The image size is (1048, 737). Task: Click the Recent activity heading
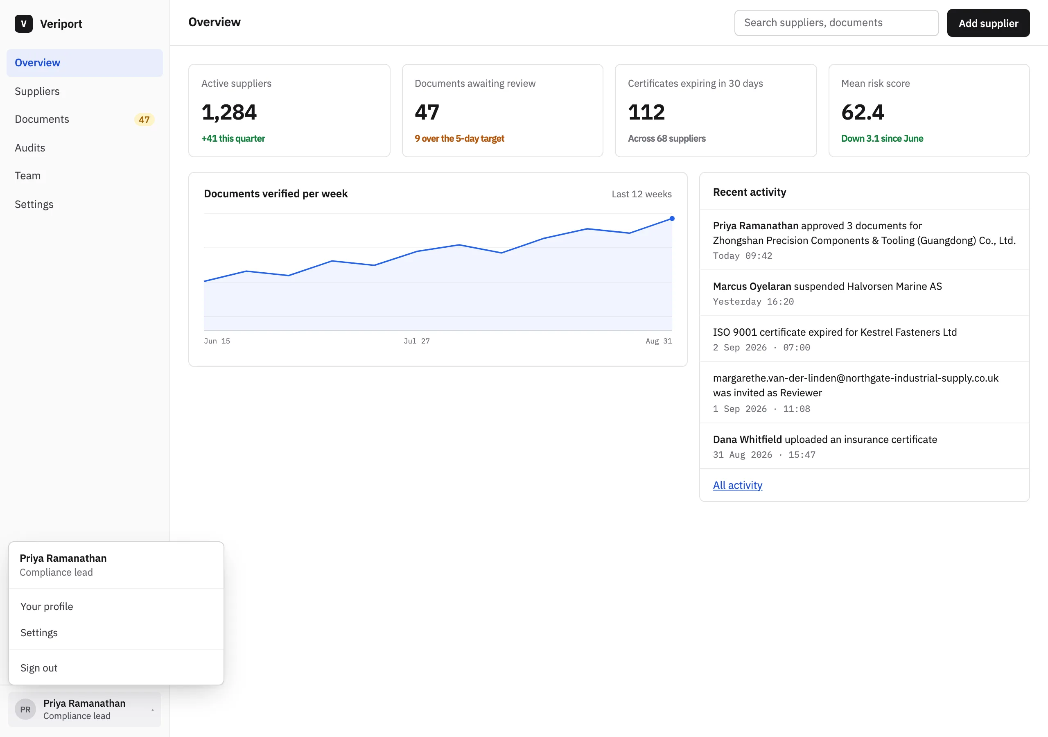(750, 192)
